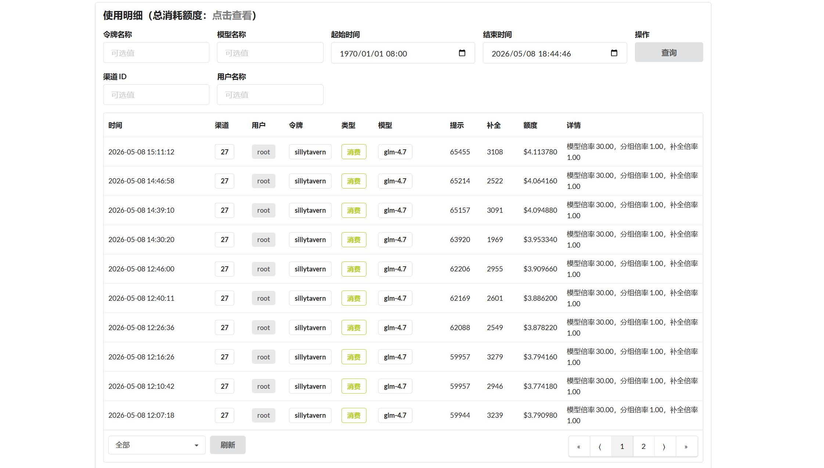Click prompt tokens value 59944
Screen dimensions: 824x468
pos(460,415)
